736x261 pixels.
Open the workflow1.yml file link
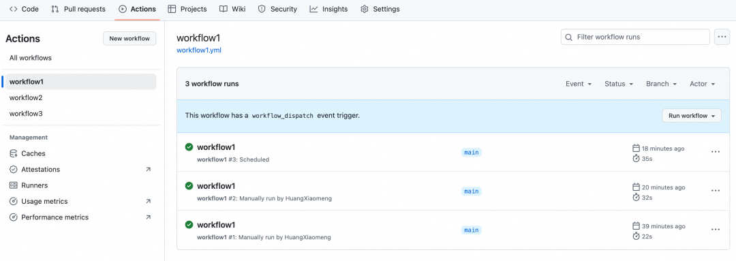(198, 50)
